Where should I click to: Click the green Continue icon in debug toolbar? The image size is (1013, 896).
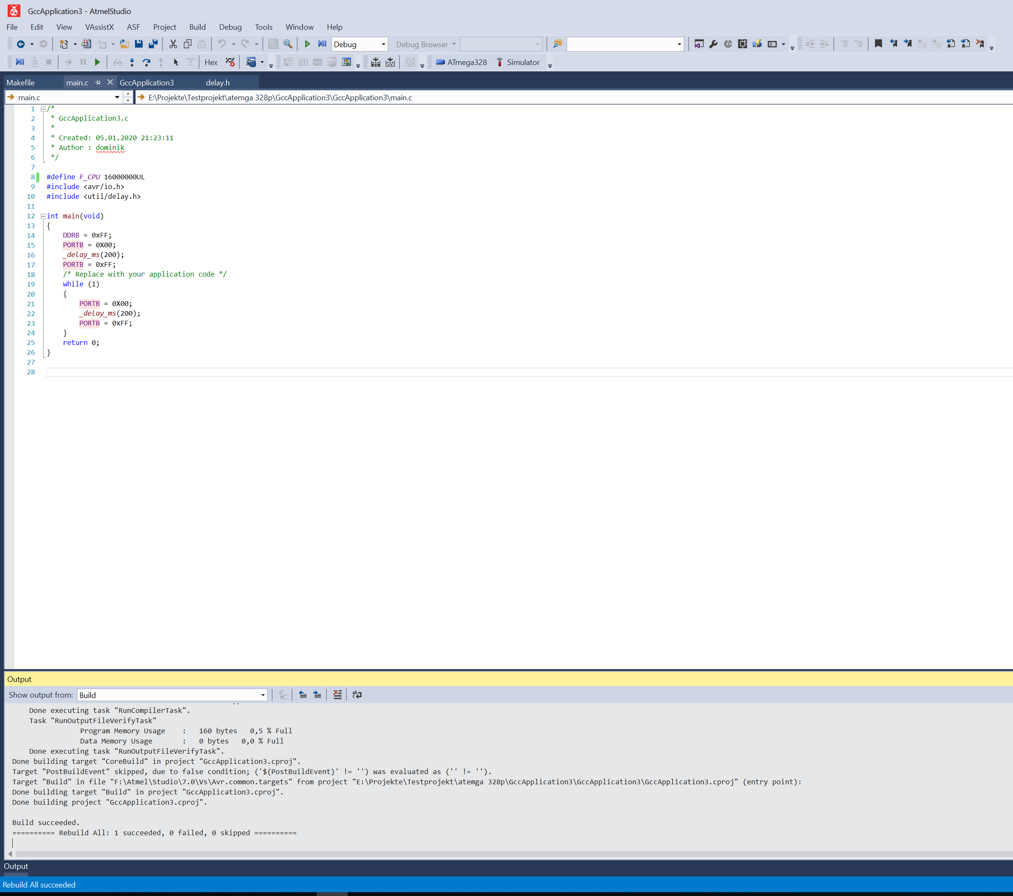(x=97, y=62)
